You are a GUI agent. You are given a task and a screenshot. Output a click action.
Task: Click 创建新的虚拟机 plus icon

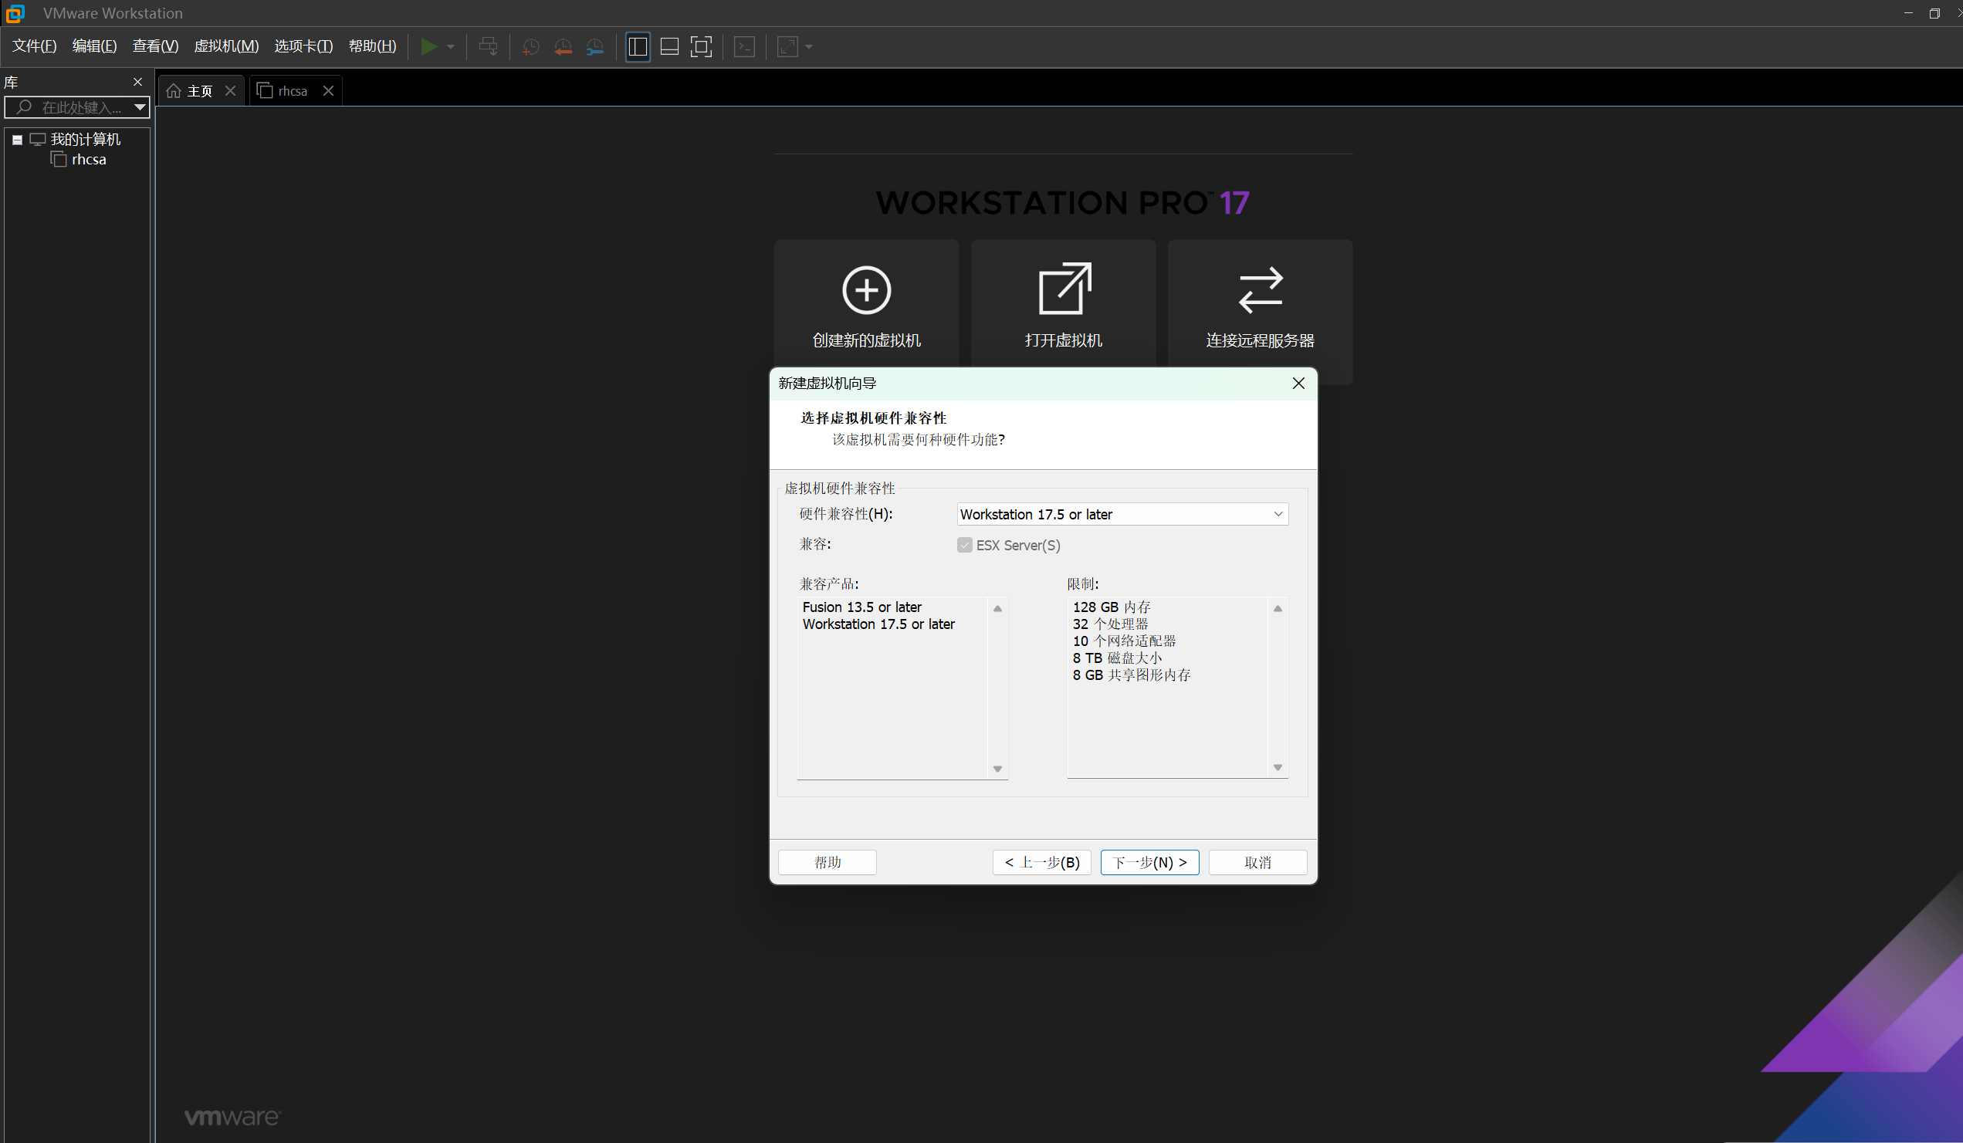tap(866, 290)
